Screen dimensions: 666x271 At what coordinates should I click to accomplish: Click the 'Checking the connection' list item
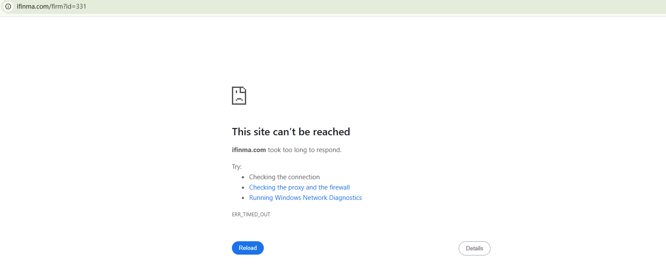pyautogui.click(x=285, y=177)
